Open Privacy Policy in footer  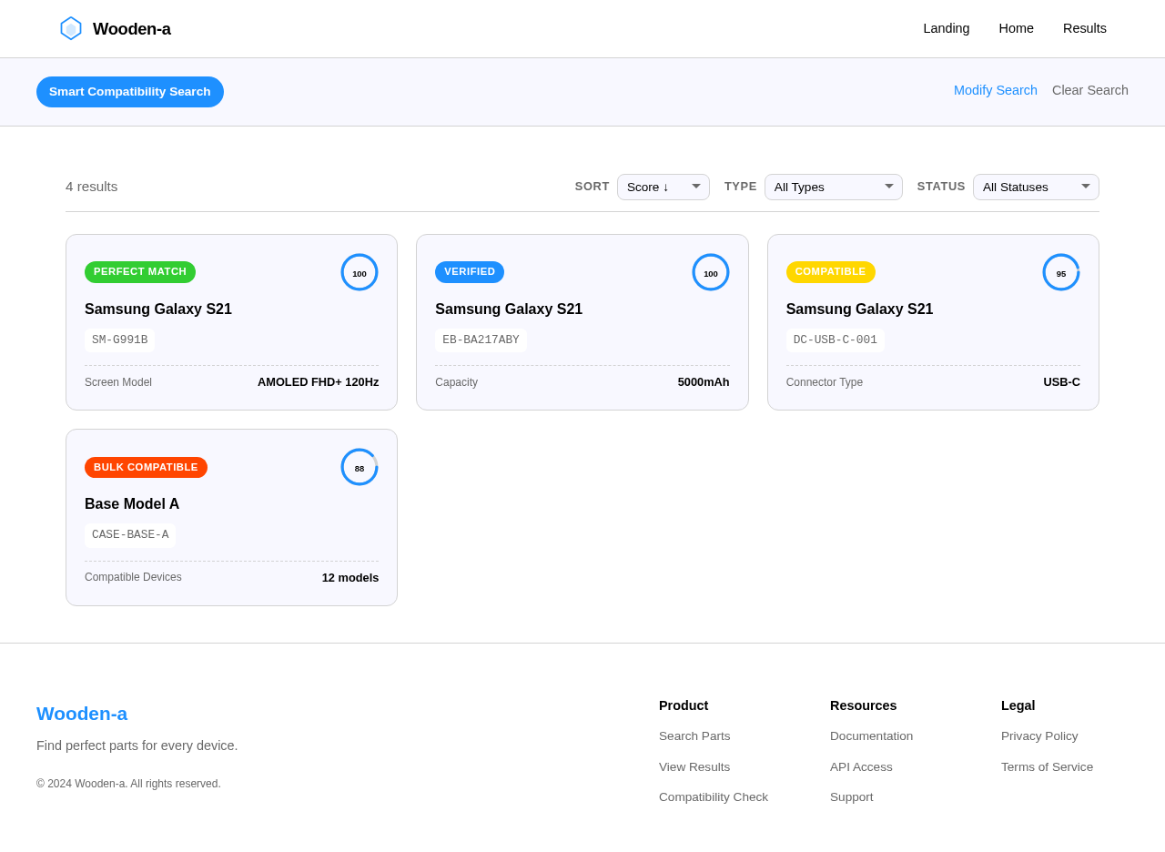pyautogui.click(x=1039, y=735)
